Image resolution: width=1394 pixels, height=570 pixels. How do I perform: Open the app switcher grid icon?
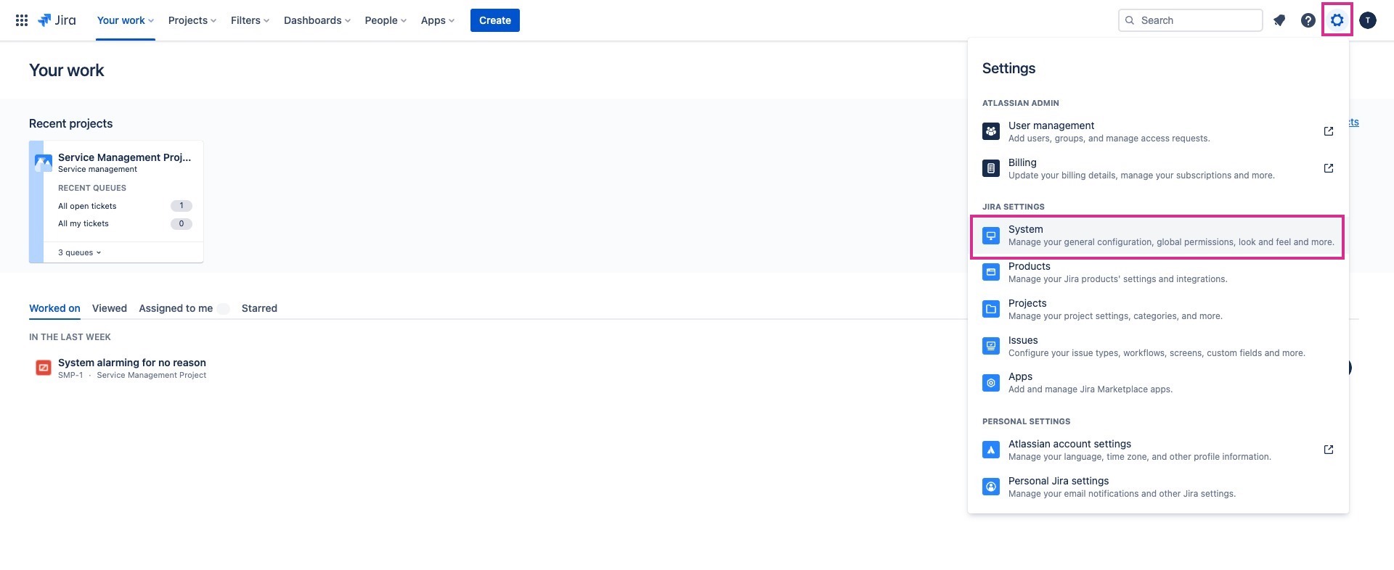22,20
